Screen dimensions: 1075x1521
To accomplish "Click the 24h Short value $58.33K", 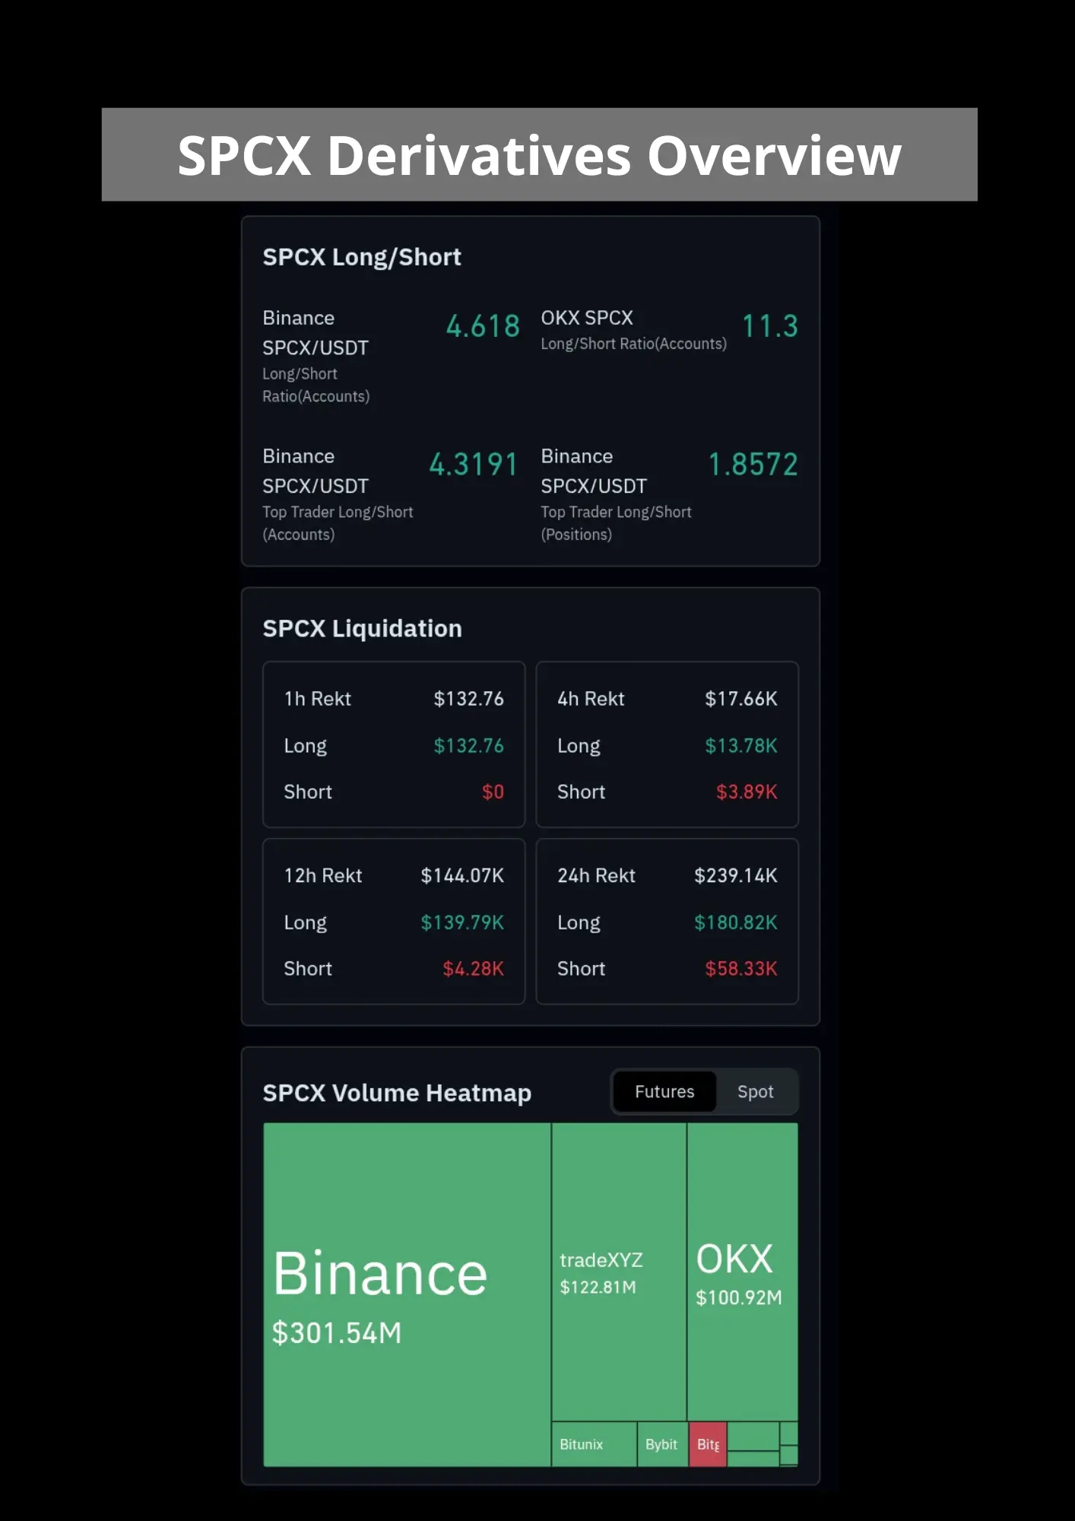I will [741, 970].
